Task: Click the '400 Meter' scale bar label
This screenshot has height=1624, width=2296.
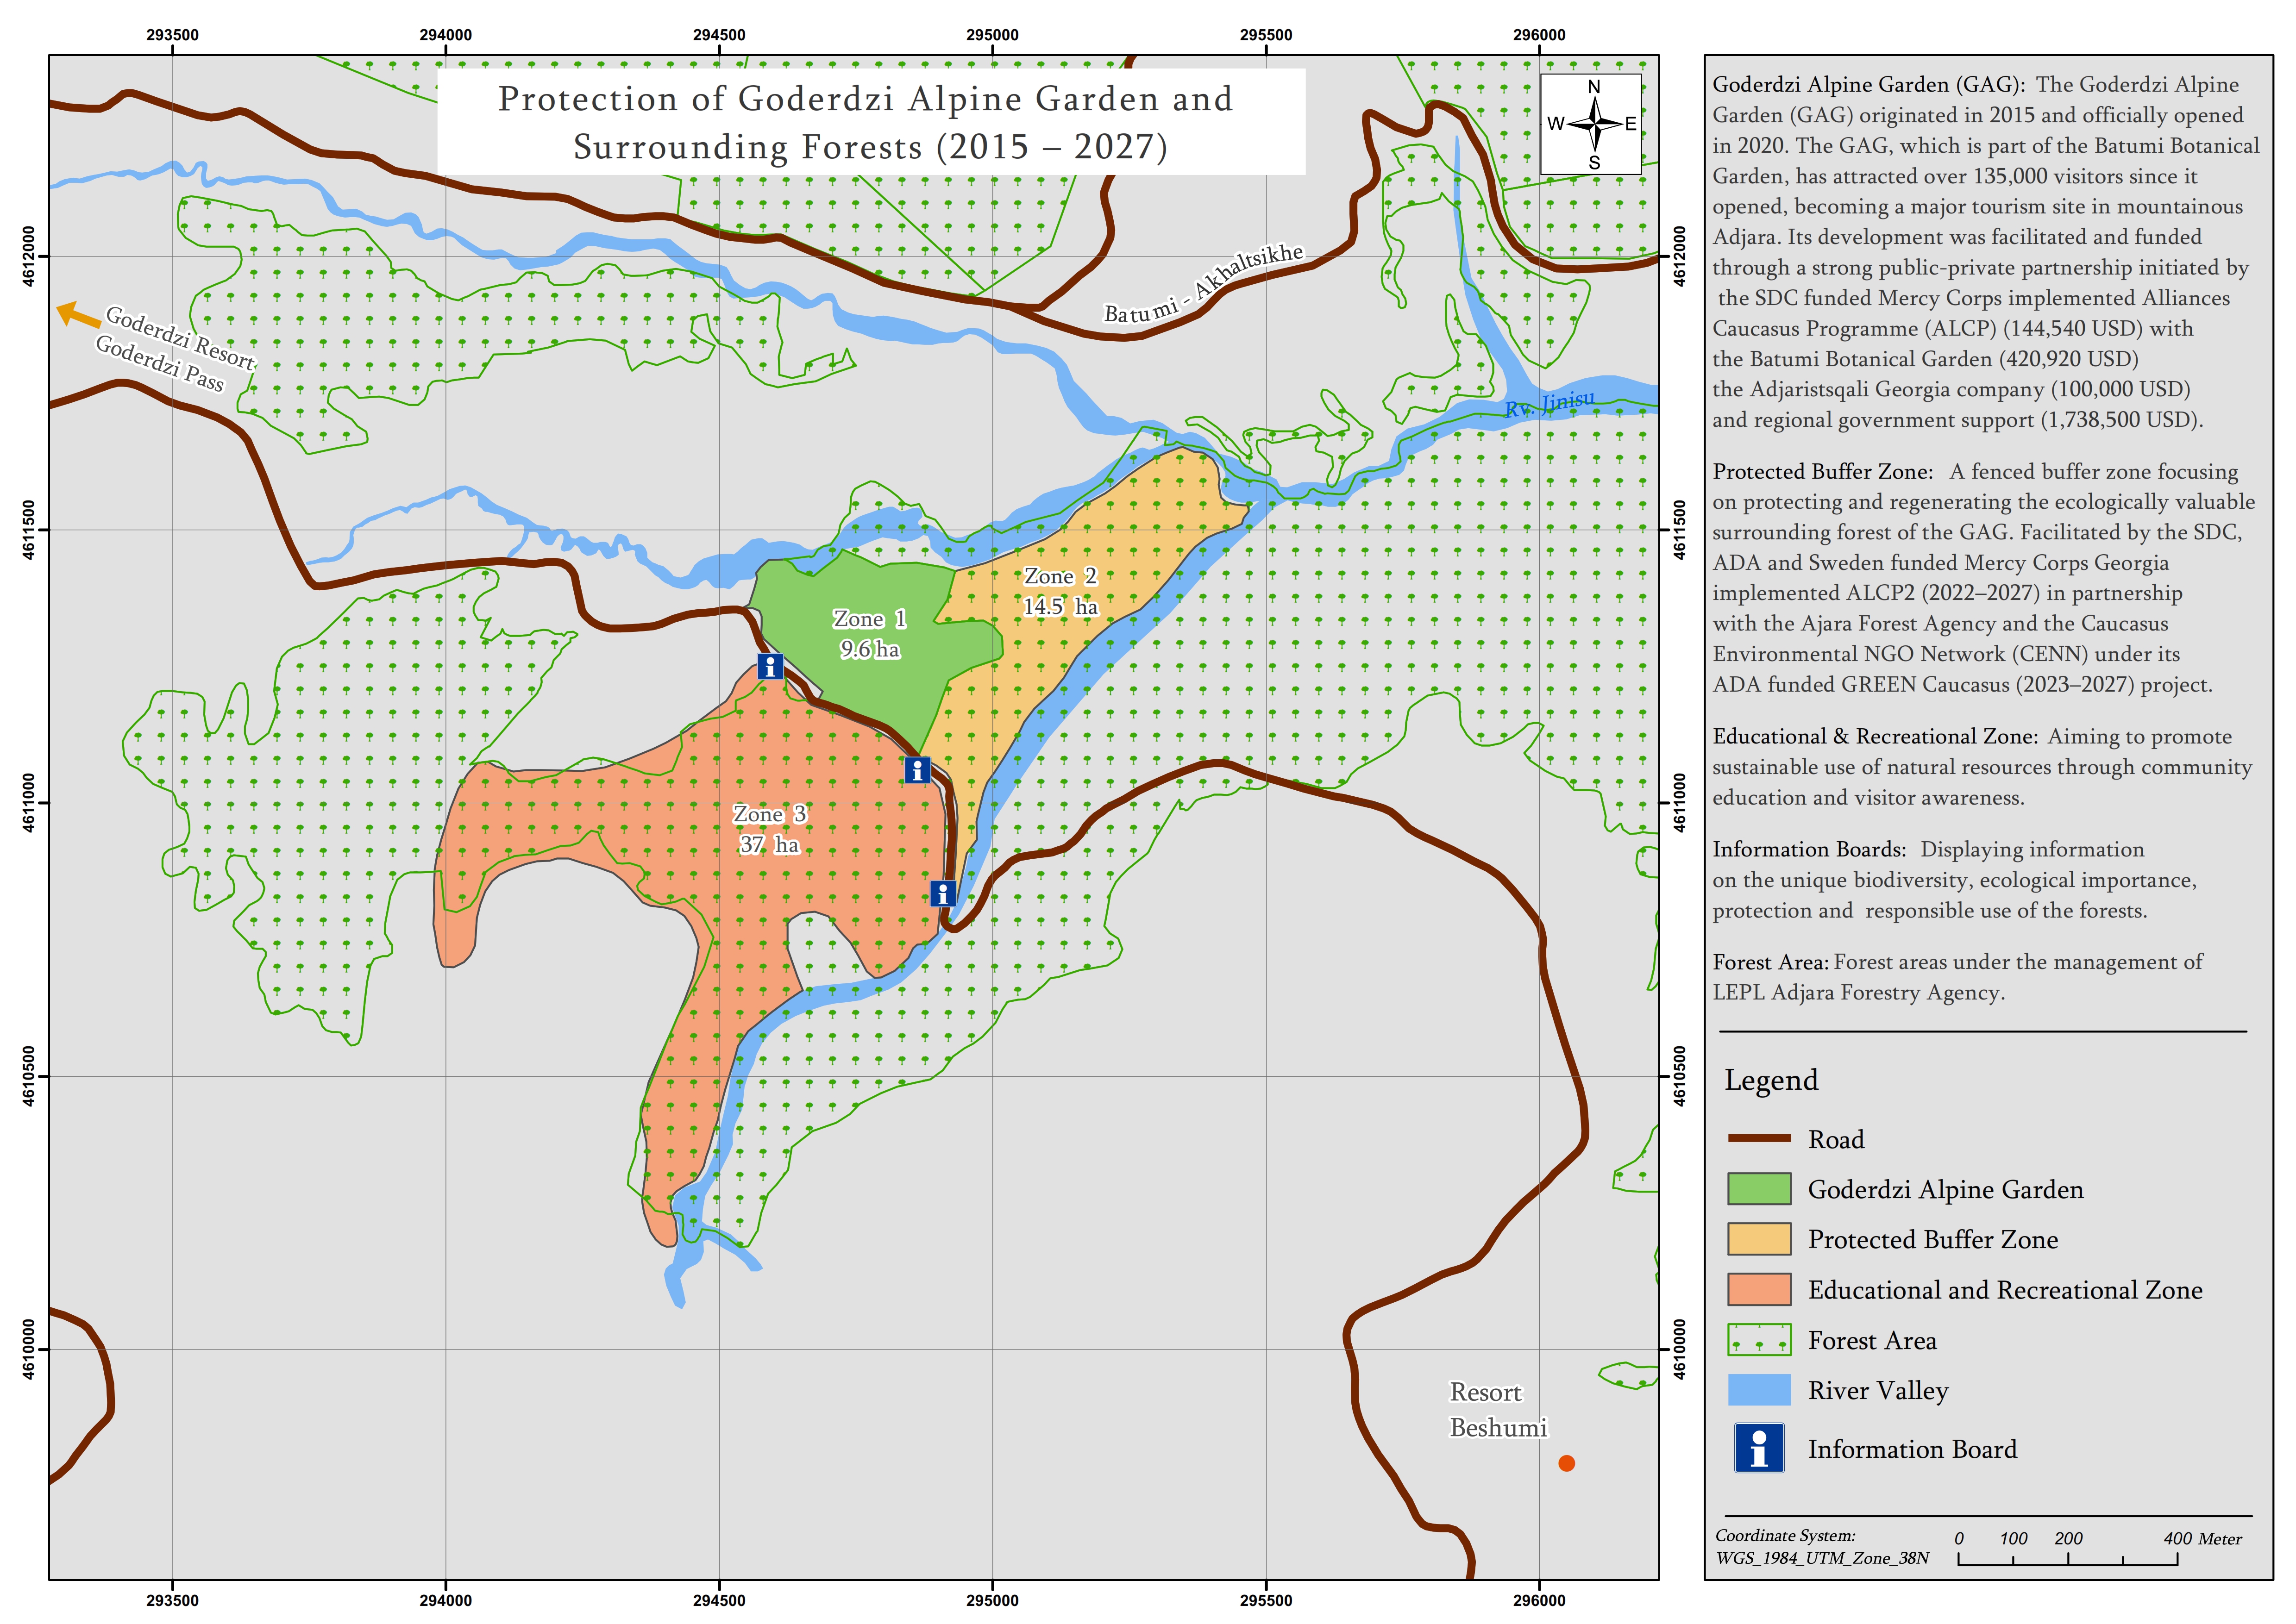Action: point(2202,1539)
